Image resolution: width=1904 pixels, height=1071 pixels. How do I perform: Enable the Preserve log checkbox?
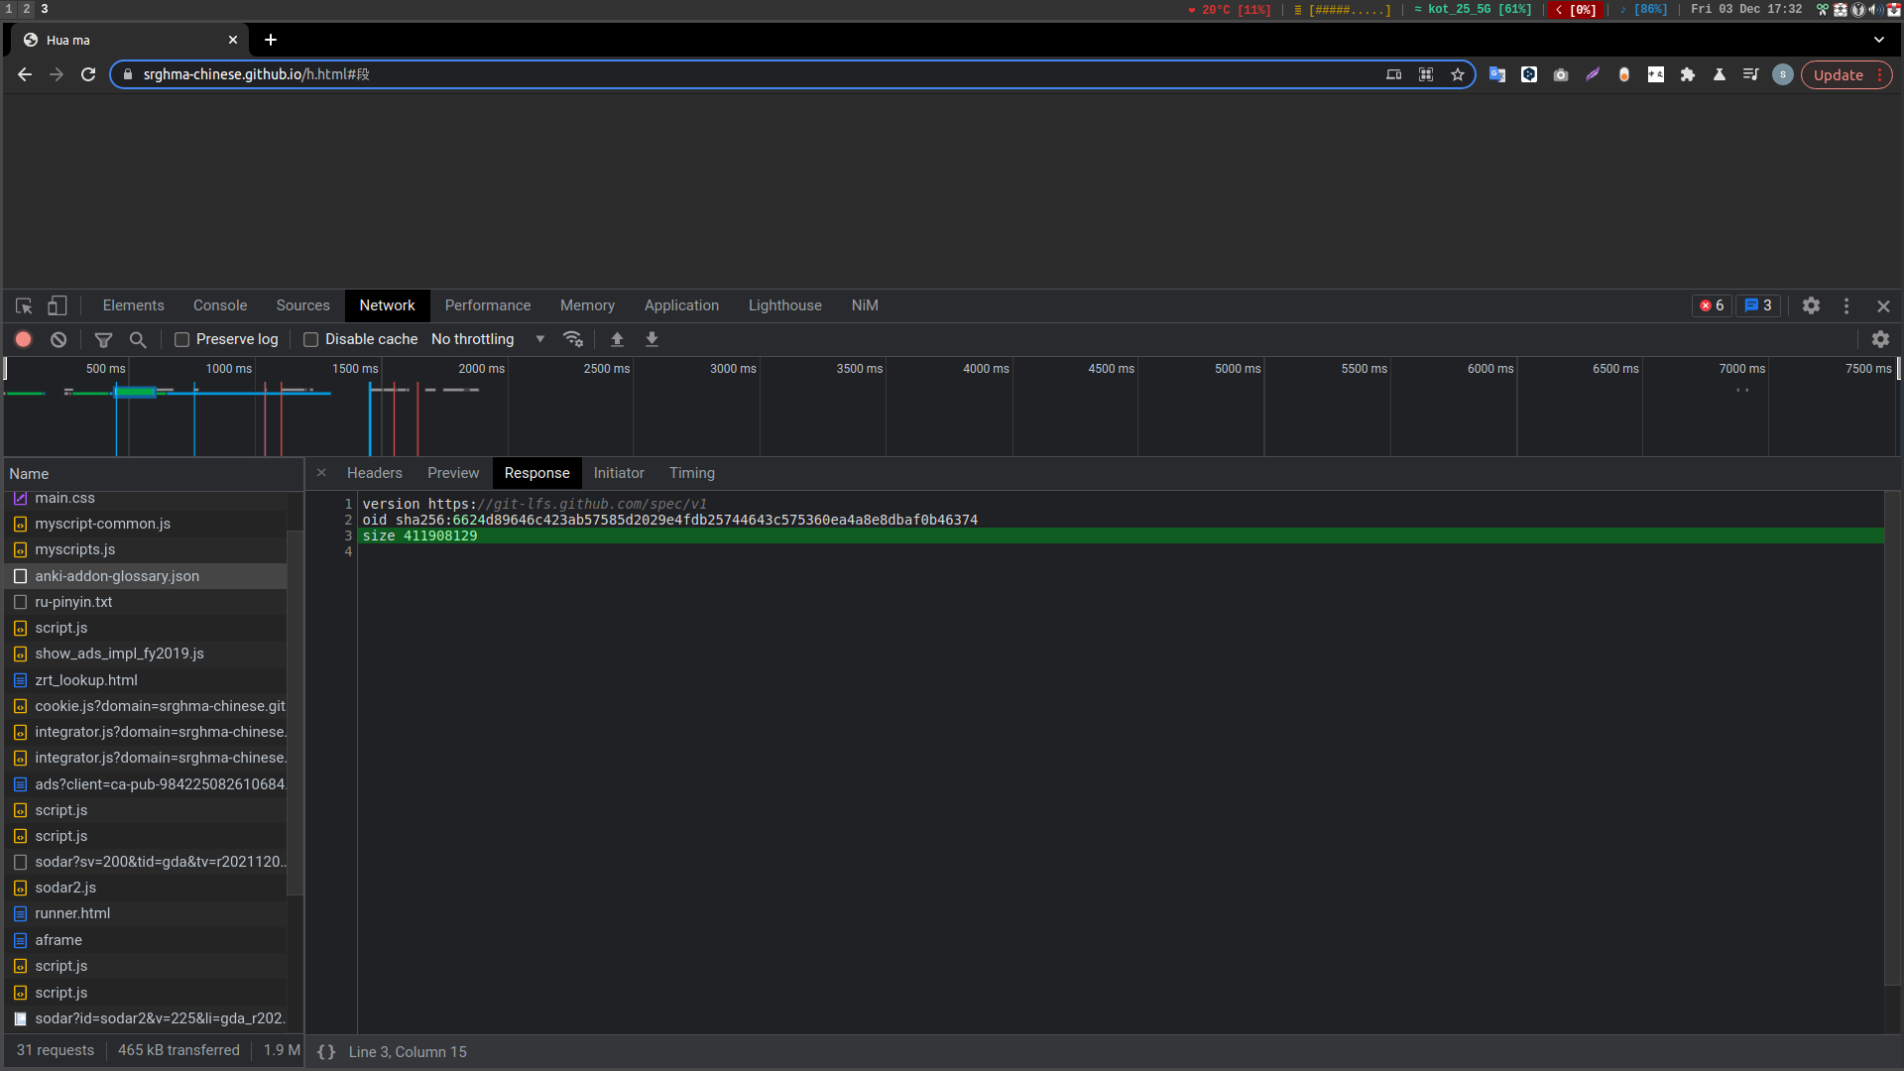point(181,339)
